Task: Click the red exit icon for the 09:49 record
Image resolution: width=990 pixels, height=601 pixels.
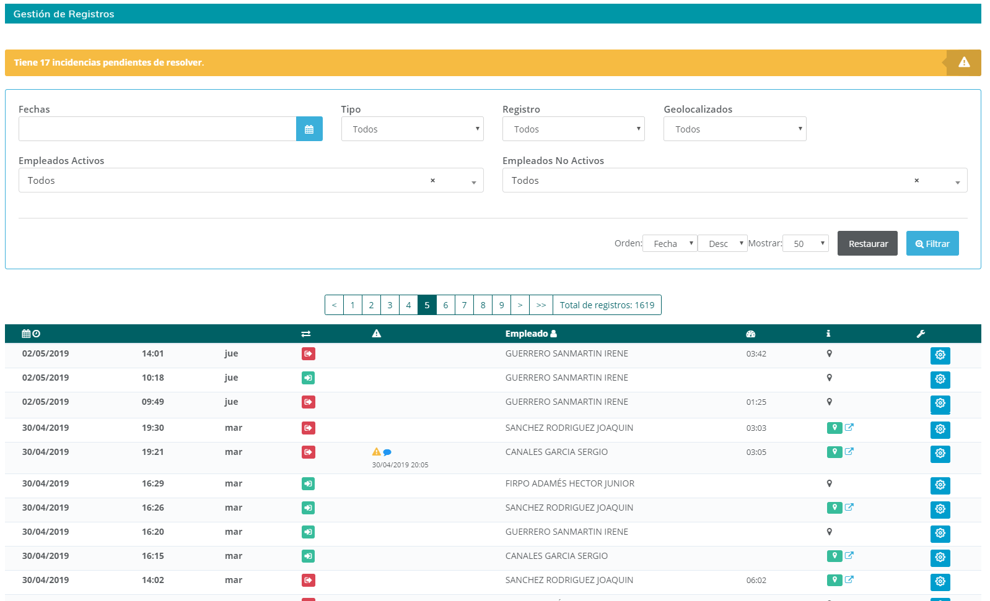Action: click(x=309, y=402)
